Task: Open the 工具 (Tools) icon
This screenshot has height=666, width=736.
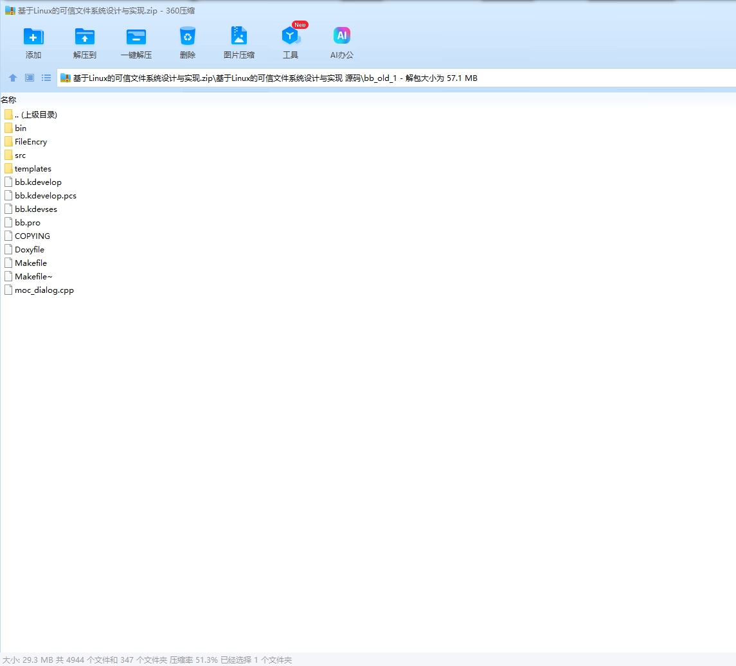Action: click(291, 37)
